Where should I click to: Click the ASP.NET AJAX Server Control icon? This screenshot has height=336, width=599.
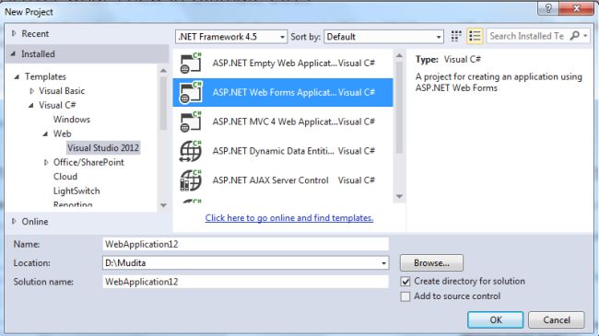191,180
